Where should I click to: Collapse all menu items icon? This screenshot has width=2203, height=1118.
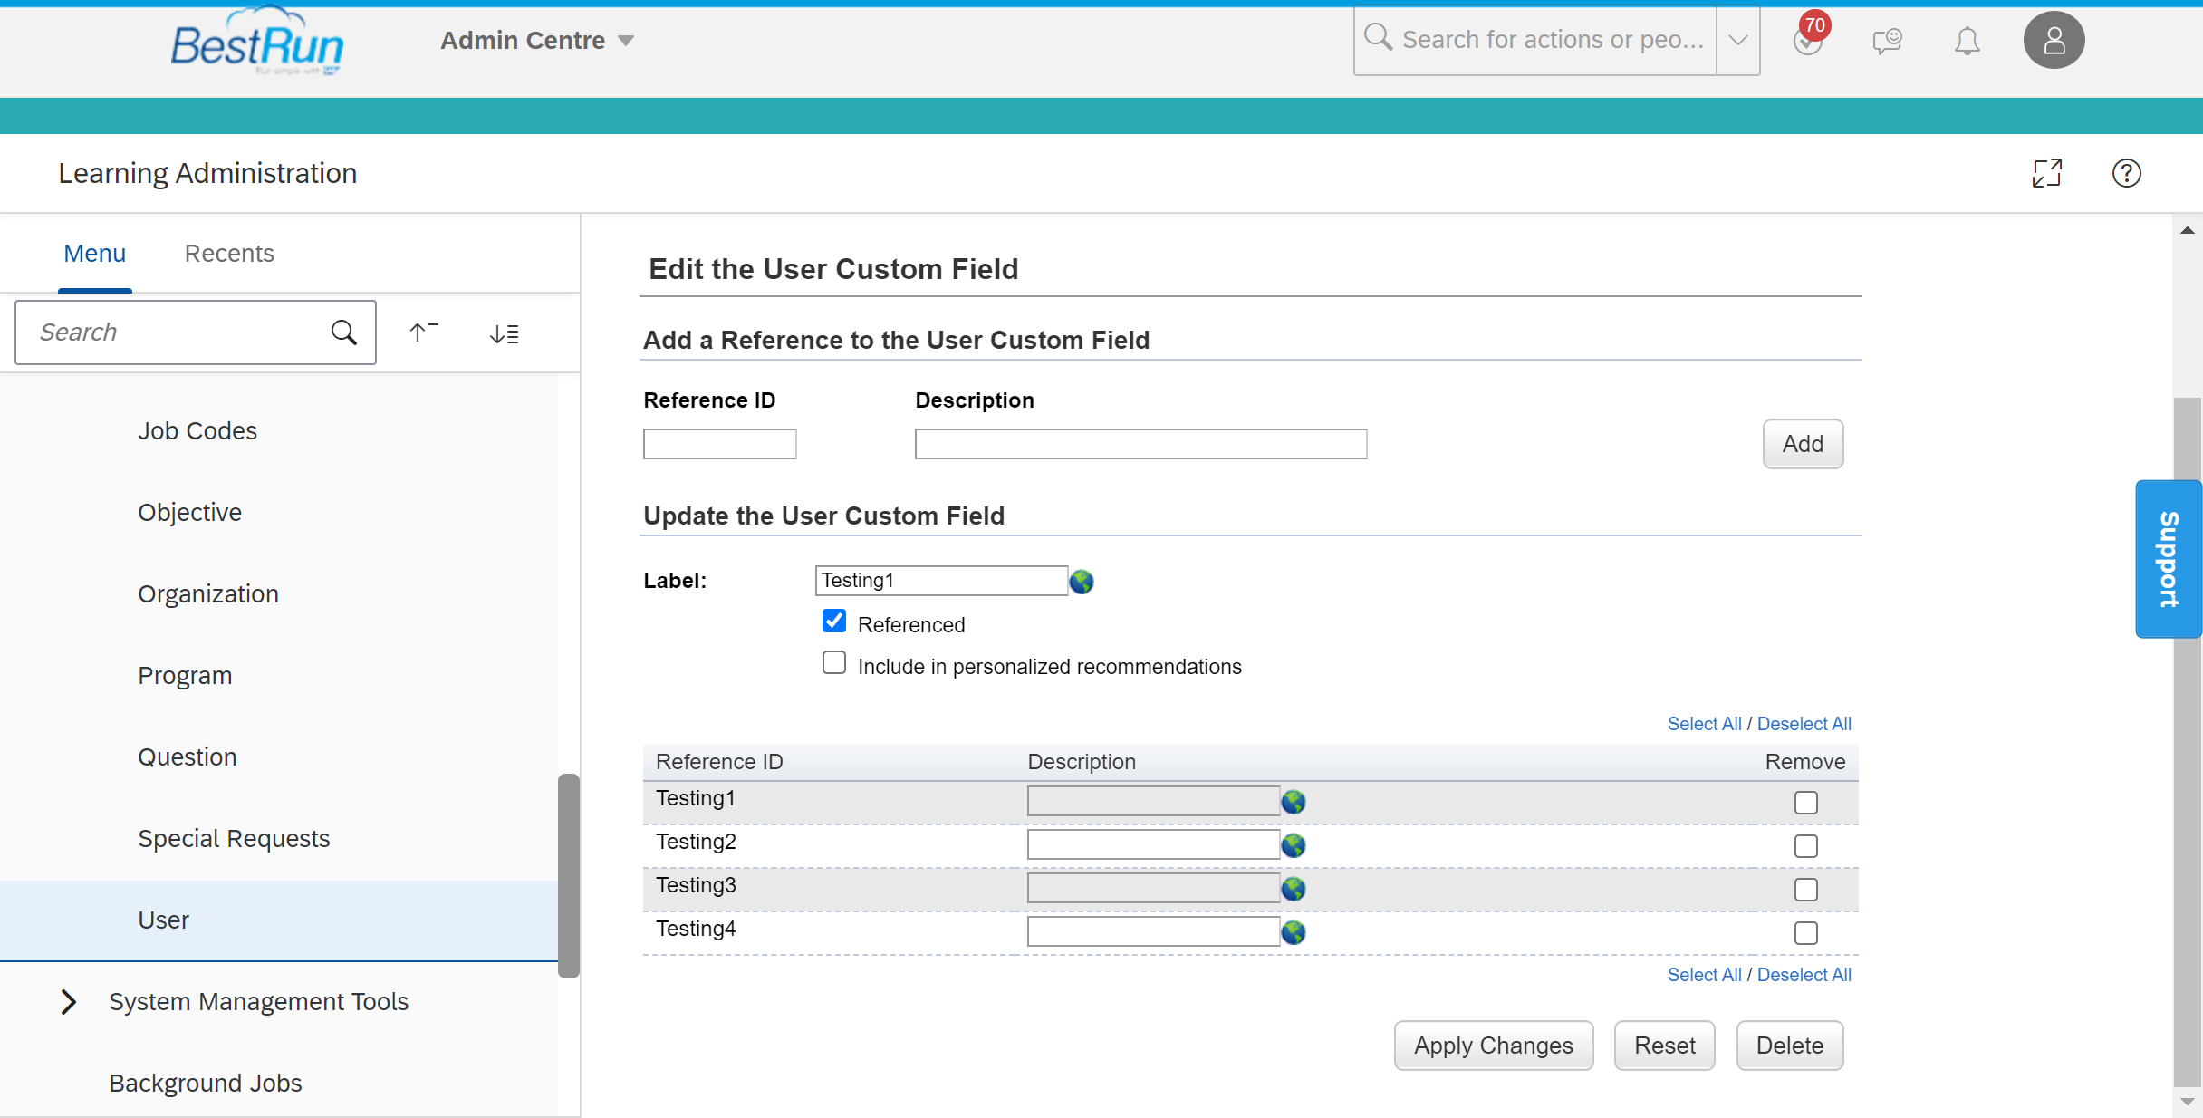tap(423, 333)
